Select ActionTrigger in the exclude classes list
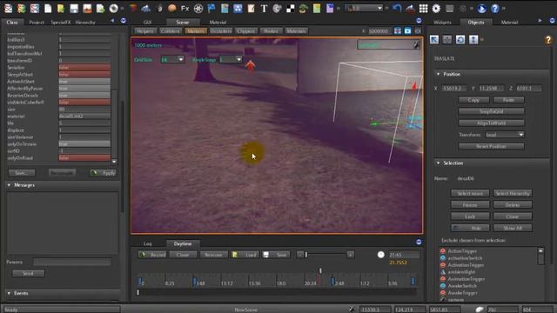Viewport: 557px width, 313px height. [x=462, y=251]
